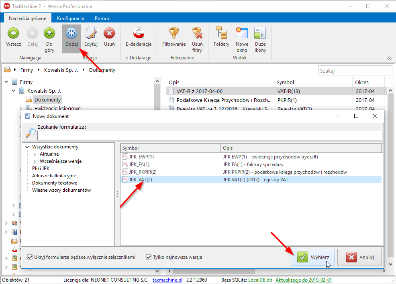396x284 pixels.
Task: Open Nowe okno from ribbon
Action: pos(242,34)
